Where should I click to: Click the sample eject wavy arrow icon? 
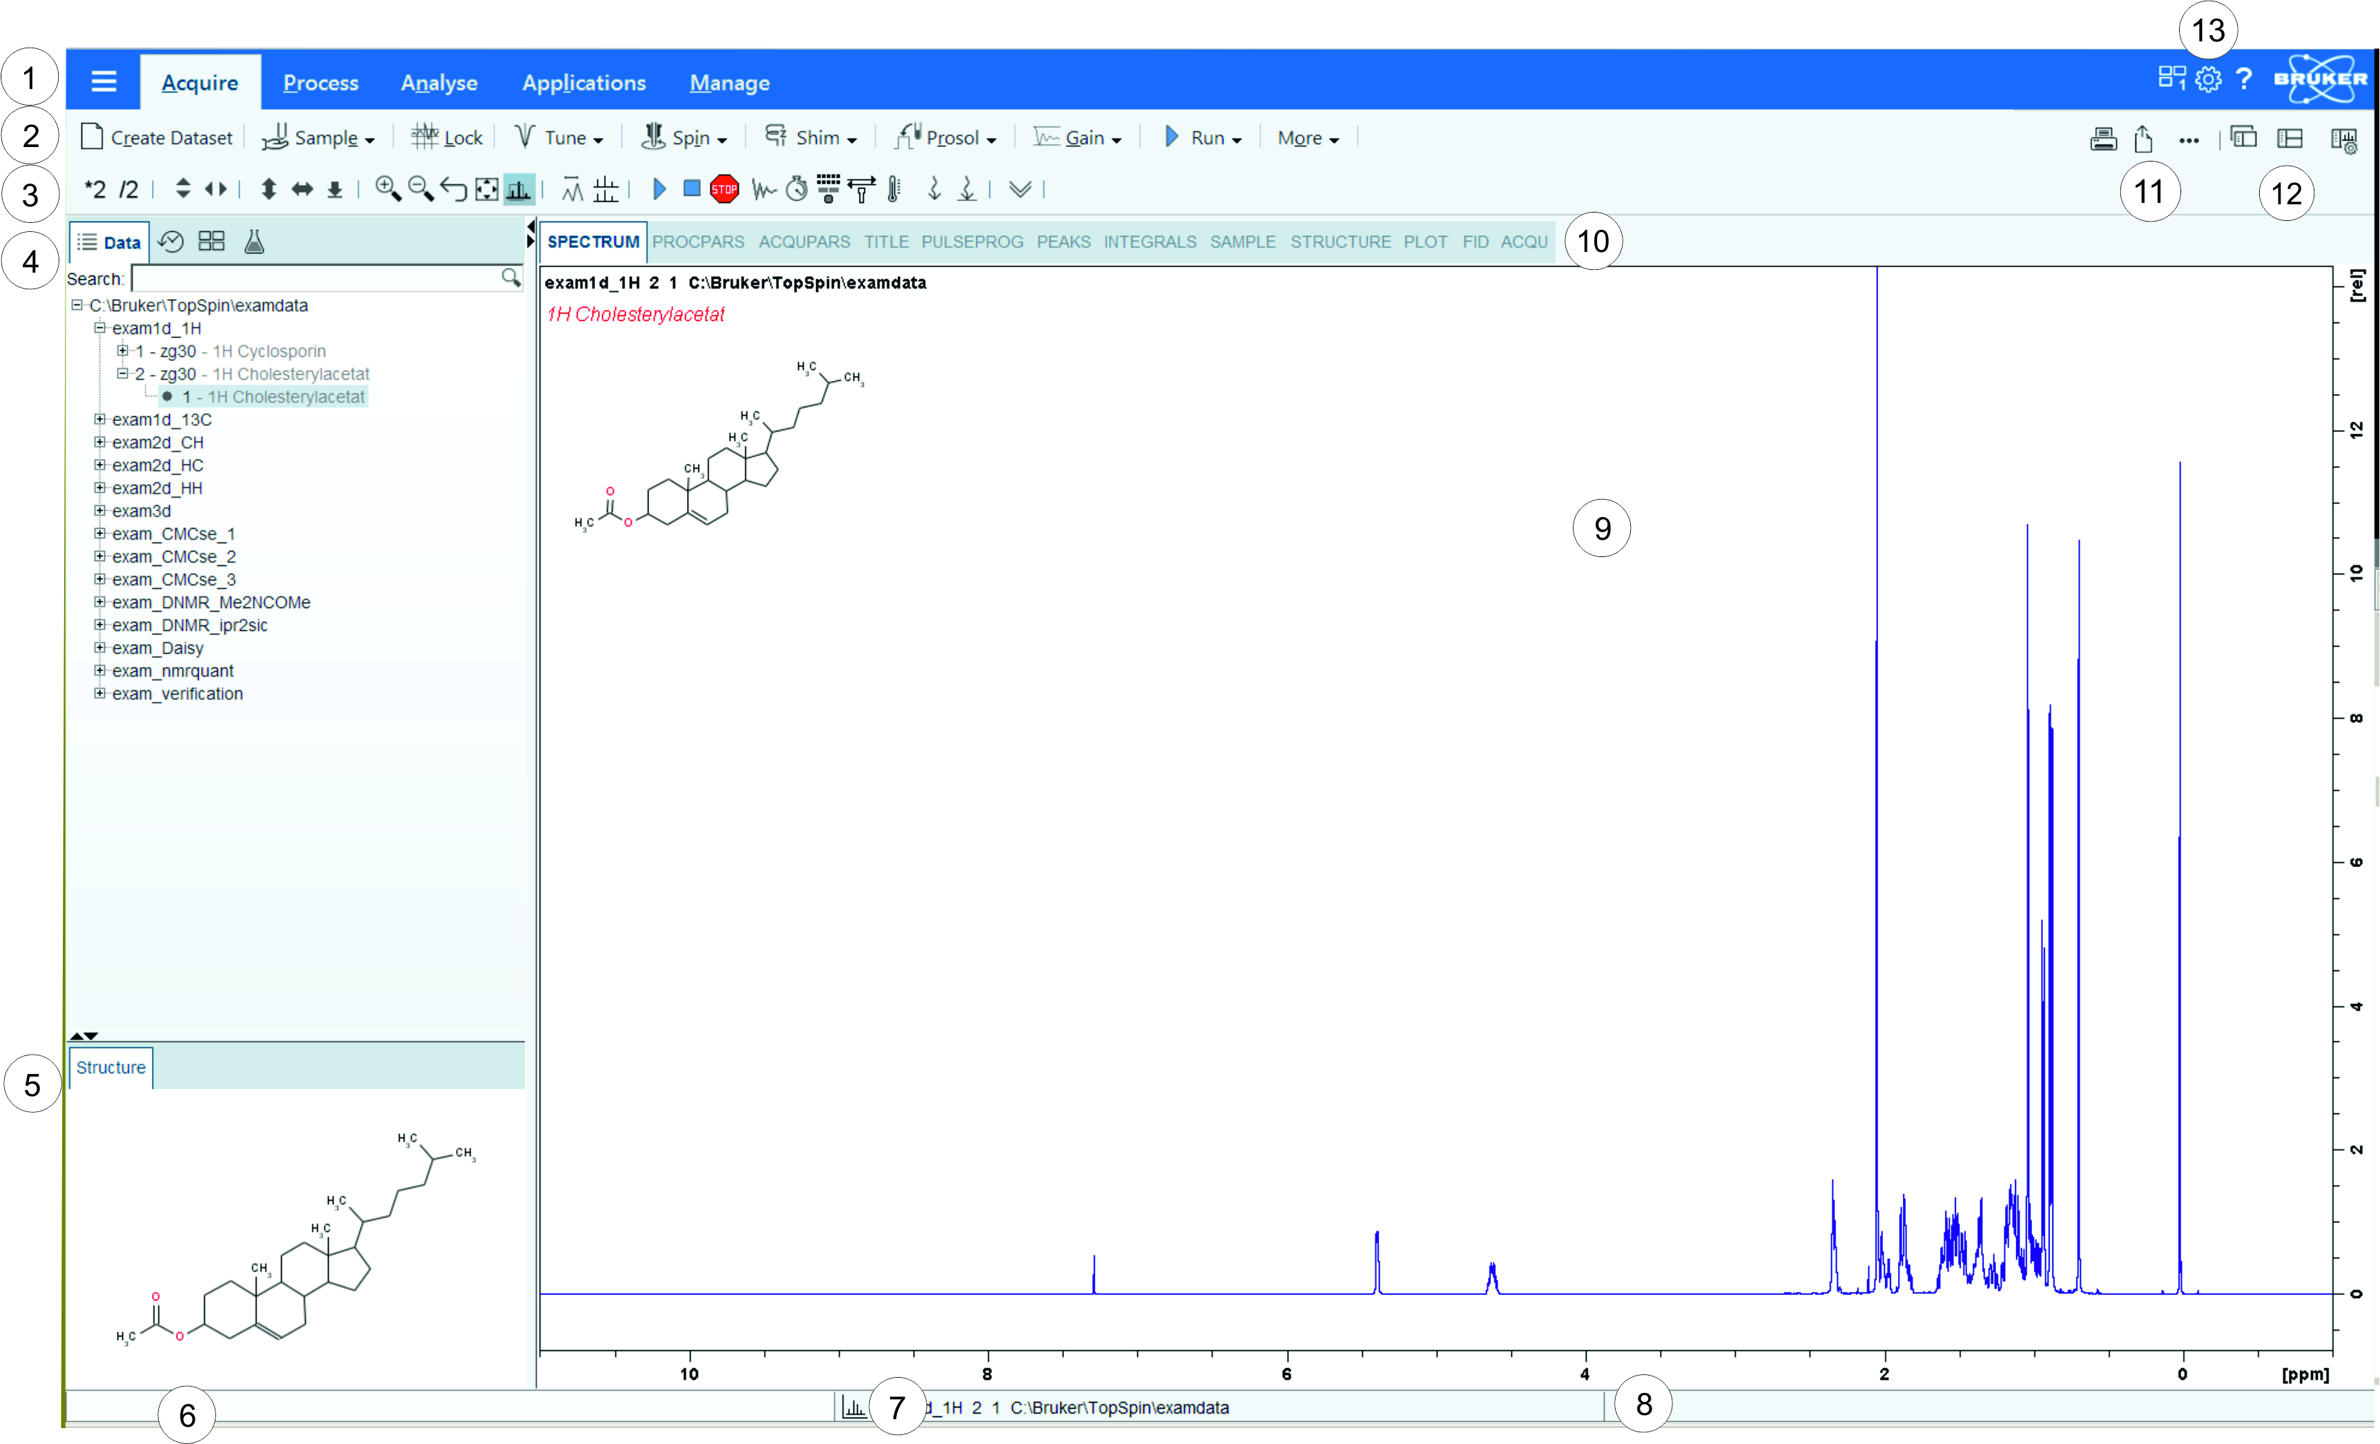click(934, 188)
